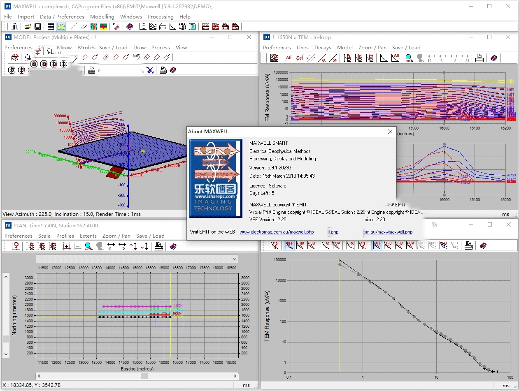The height and width of the screenshot is (391, 519).
Task: Click the printer icon in decay window toolbar
Action: 468,245
